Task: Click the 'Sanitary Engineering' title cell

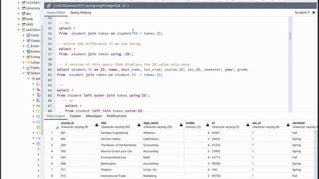Action: 121,133
